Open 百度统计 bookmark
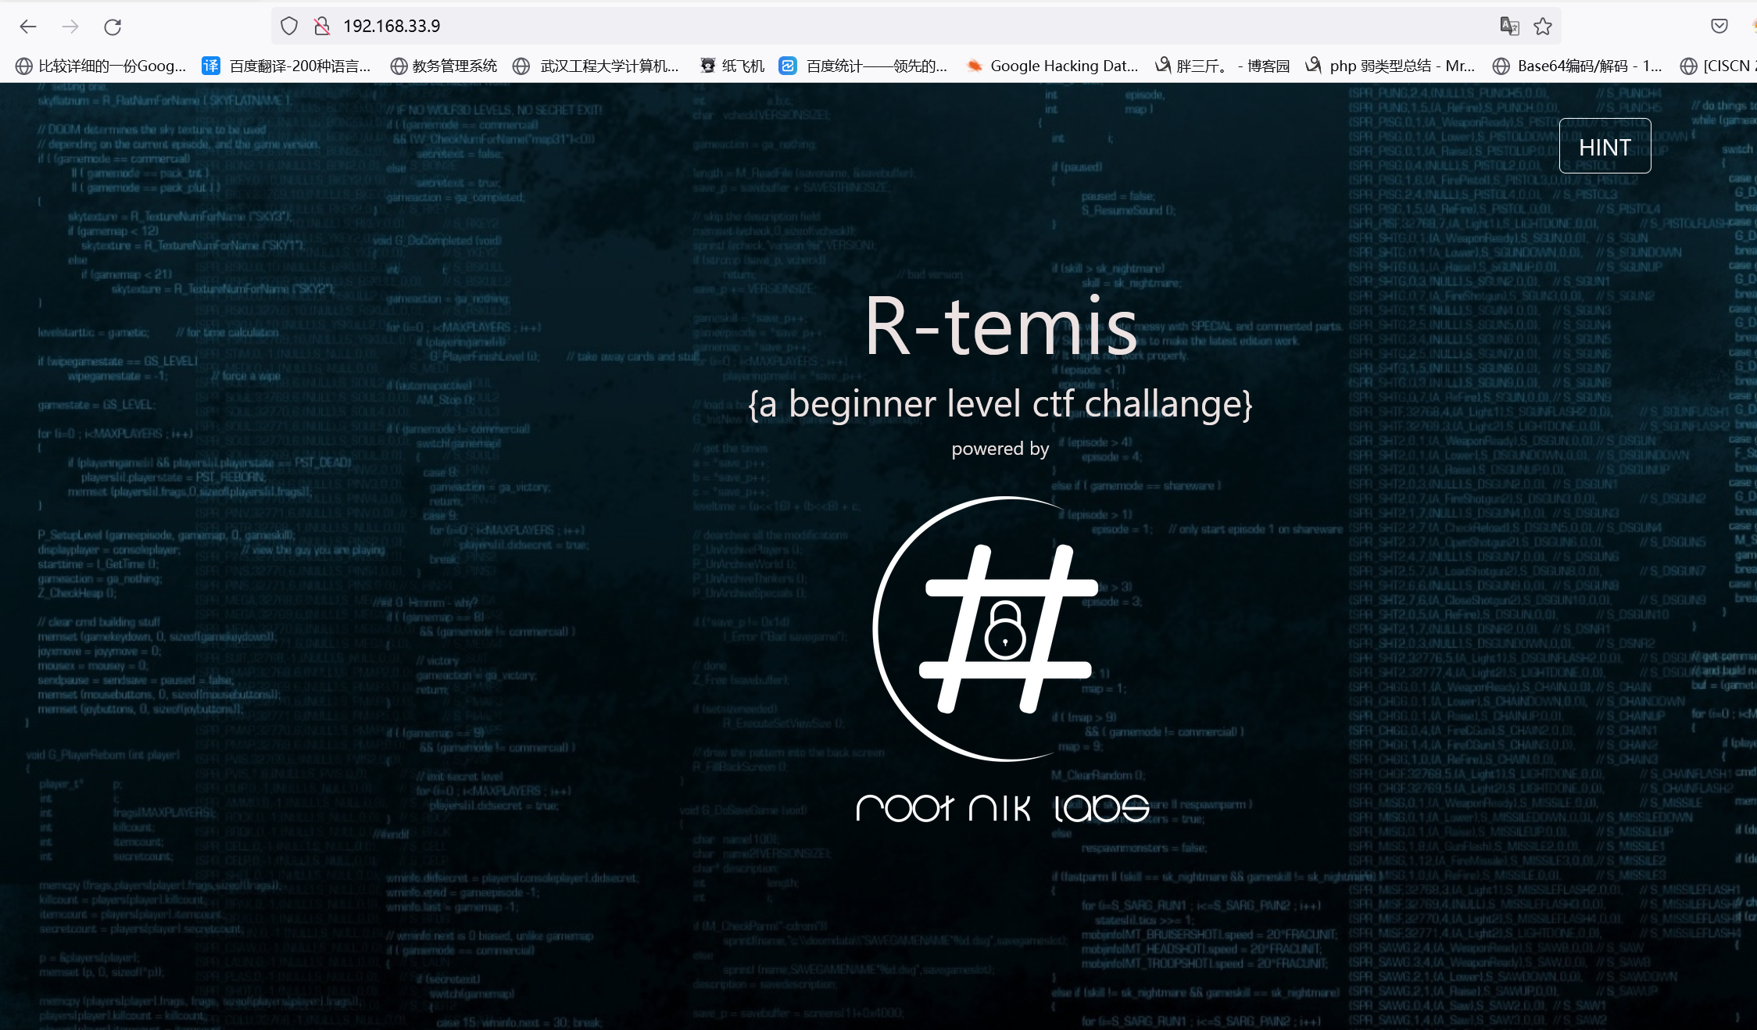The width and height of the screenshot is (1757, 1030). point(864,66)
